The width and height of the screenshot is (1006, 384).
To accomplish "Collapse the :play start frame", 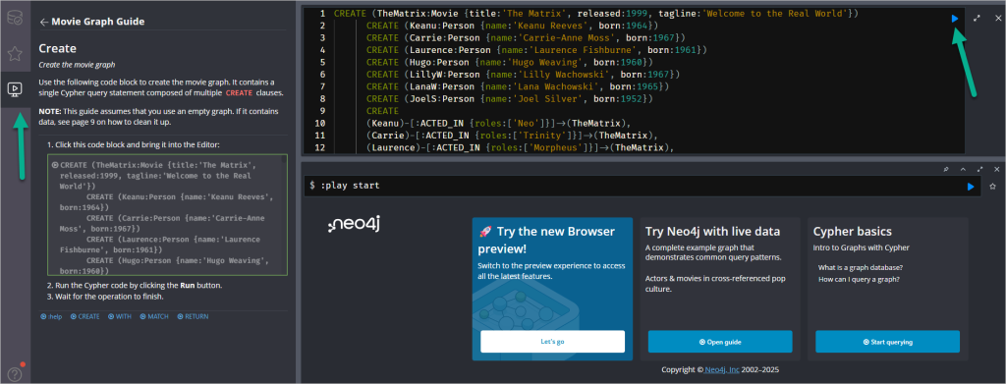I will point(963,169).
